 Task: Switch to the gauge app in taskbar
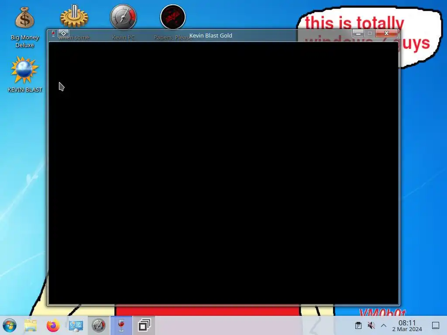(x=99, y=325)
